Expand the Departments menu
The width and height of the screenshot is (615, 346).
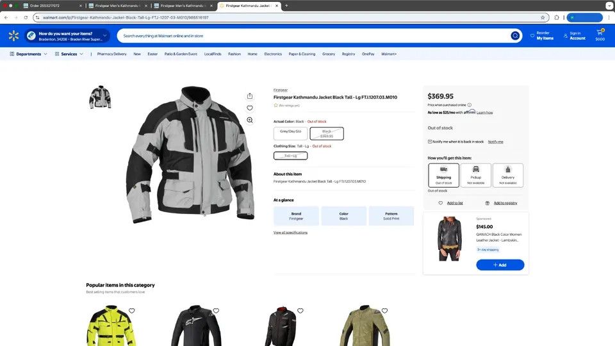[28, 54]
